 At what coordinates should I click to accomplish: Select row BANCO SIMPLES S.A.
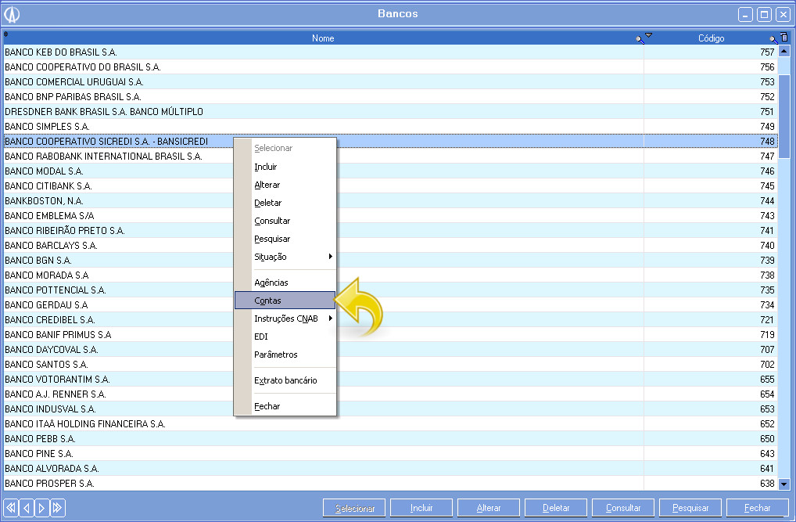(x=390, y=127)
